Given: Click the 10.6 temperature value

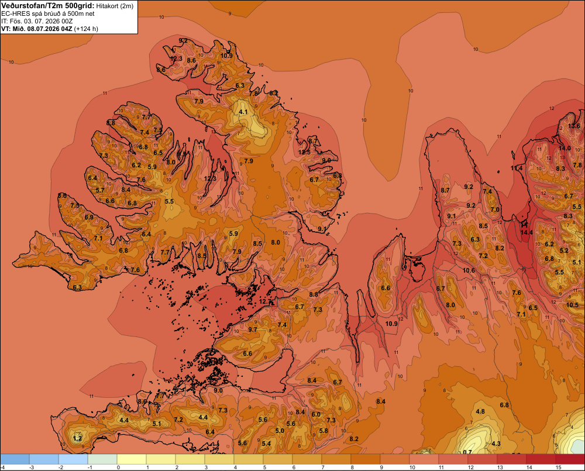Looking at the screenshot, I should (469, 270).
